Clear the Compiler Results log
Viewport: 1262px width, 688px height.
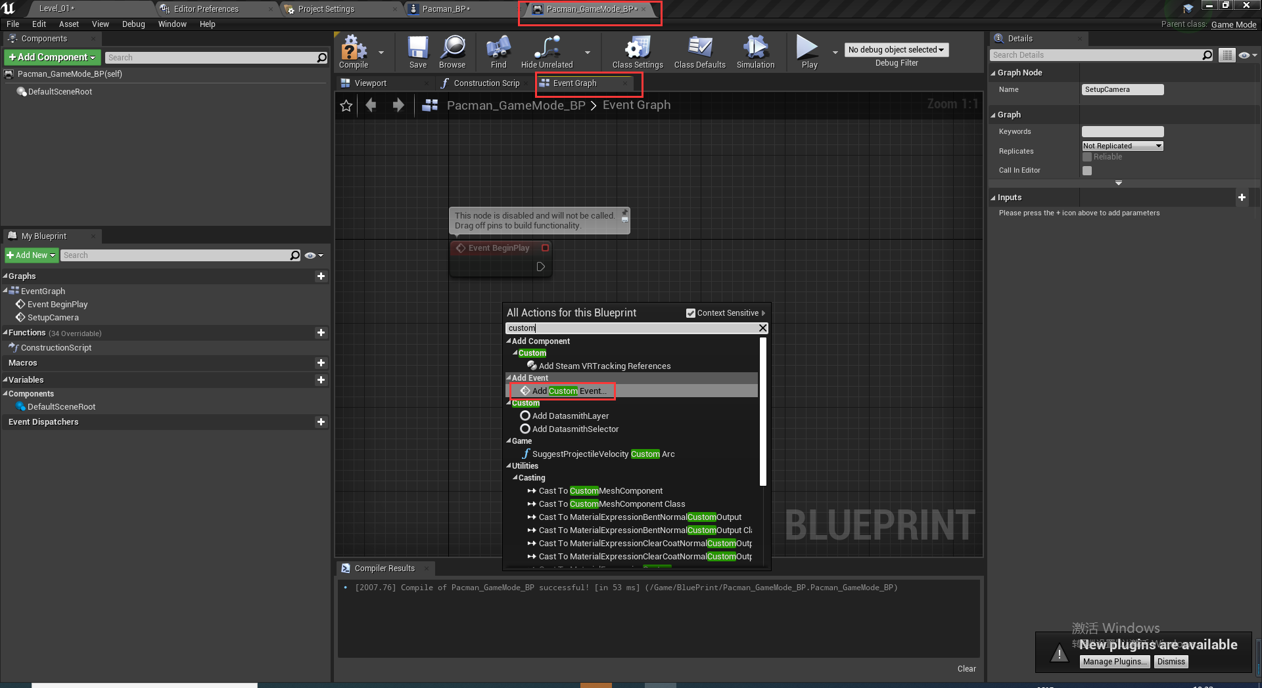(966, 668)
